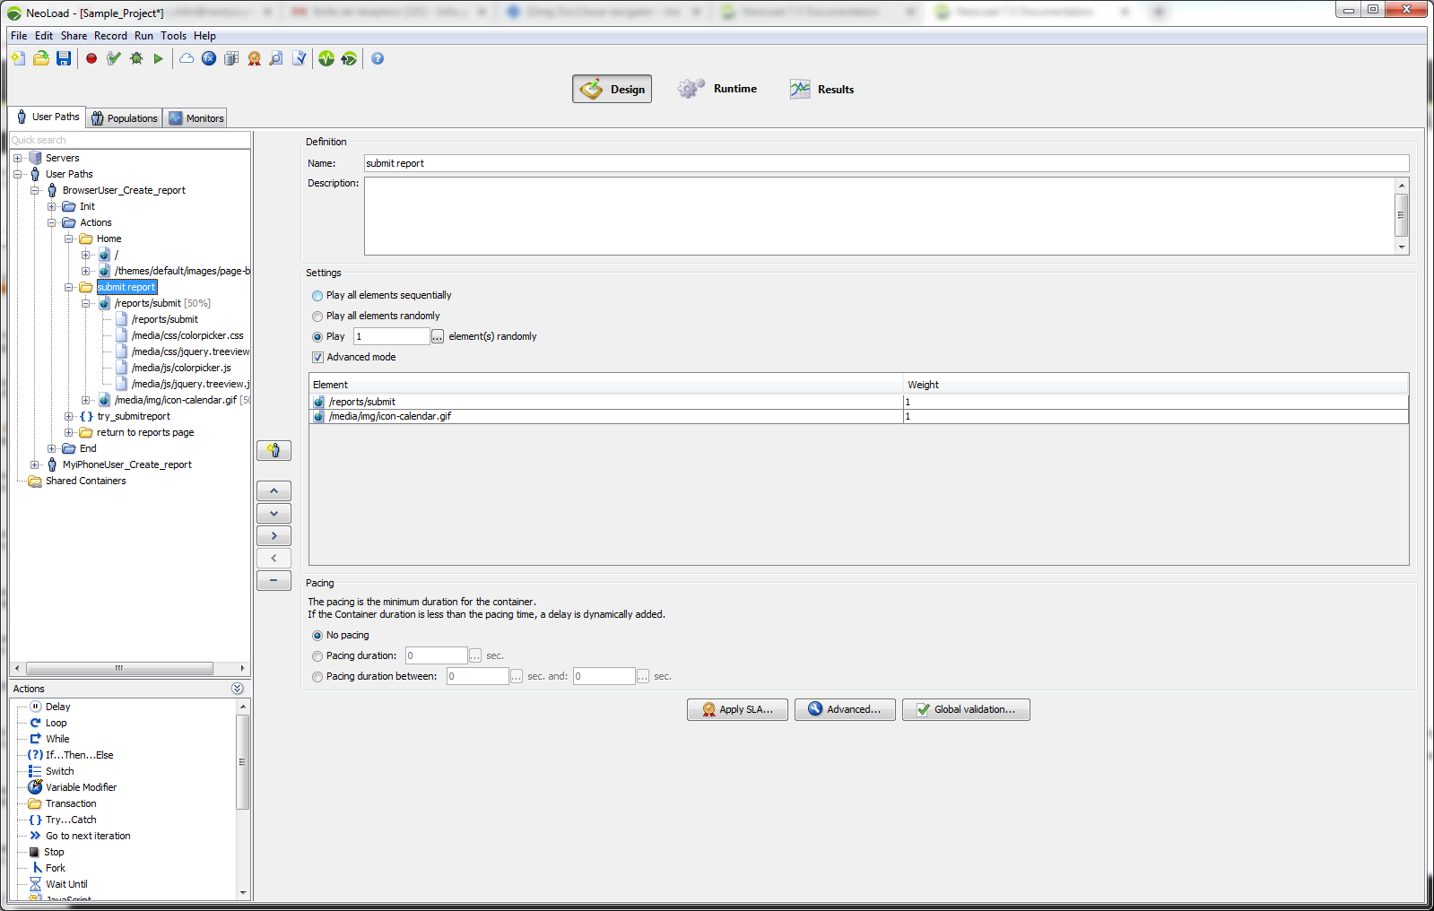Click the Global validation button
Viewport: 1434px width, 911px height.
pos(966,709)
